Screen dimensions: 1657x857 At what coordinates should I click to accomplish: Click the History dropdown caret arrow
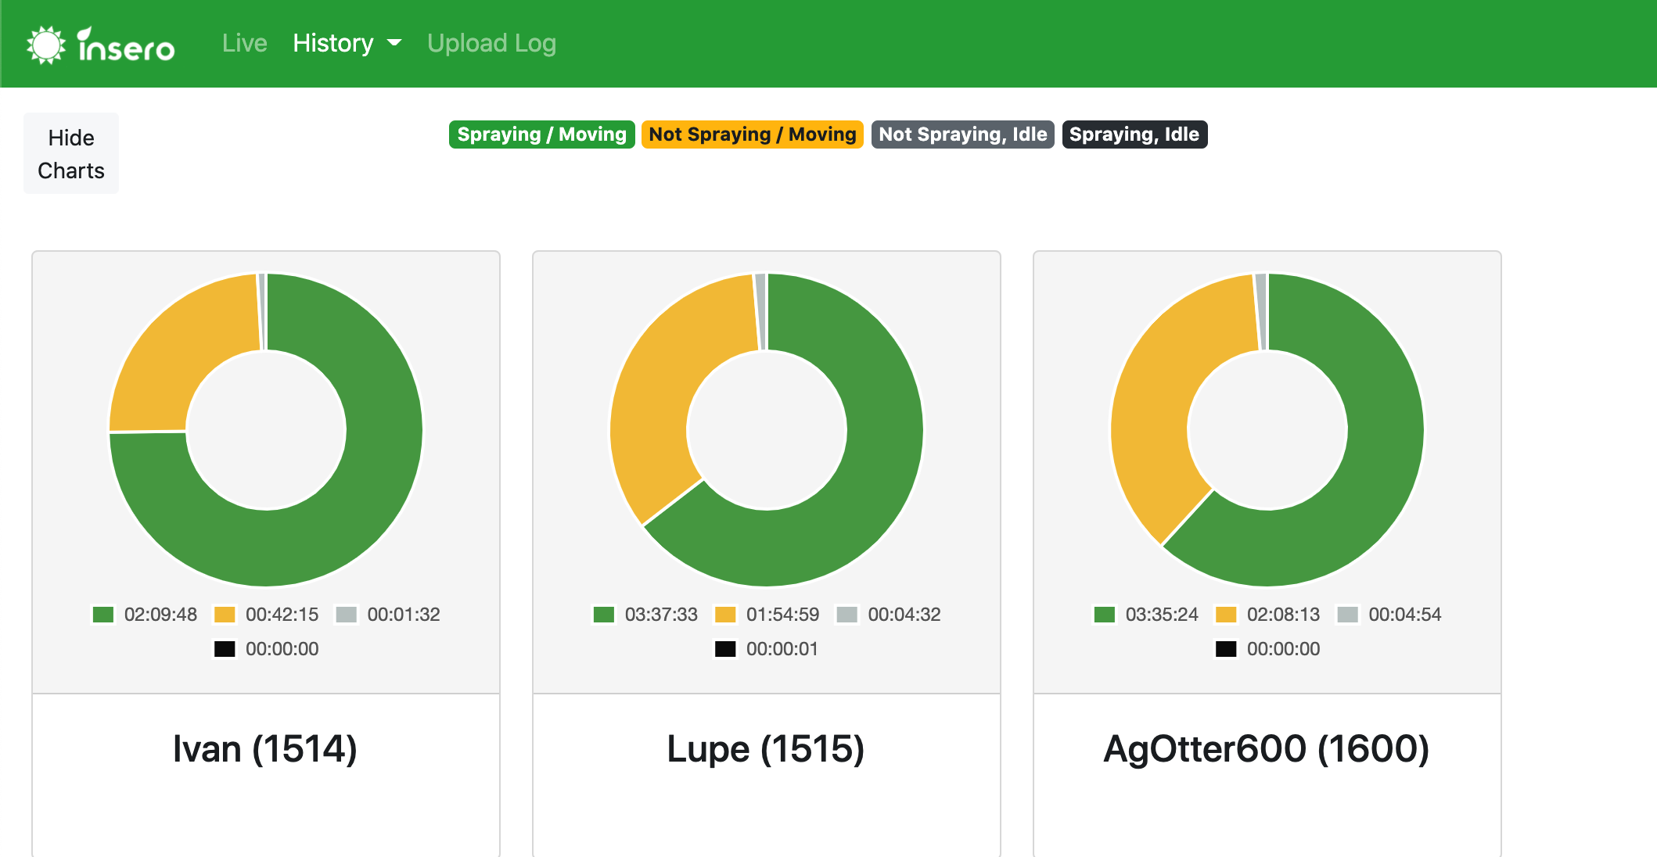[394, 43]
